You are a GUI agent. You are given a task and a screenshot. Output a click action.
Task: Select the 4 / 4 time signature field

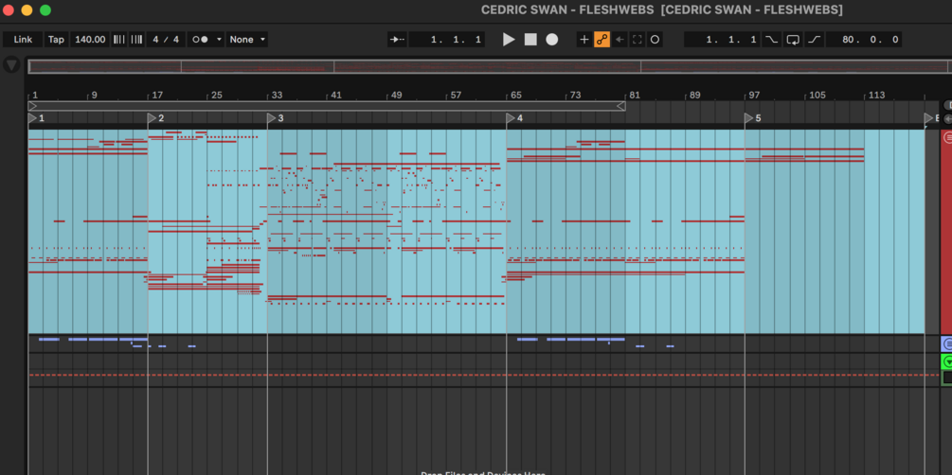tap(166, 40)
